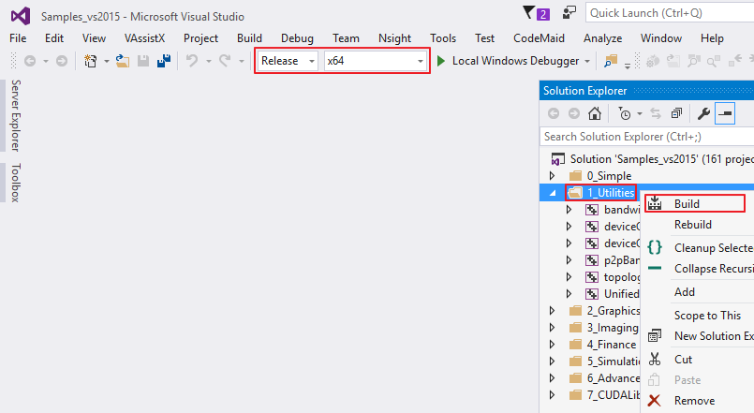This screenshot has width=754, height=413.
Task: Click the Open File toolbar icon
Action: (122, 61)
